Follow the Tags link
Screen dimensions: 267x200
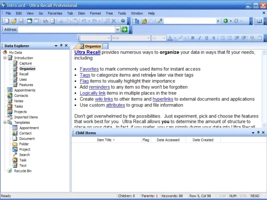click(85, 75)
